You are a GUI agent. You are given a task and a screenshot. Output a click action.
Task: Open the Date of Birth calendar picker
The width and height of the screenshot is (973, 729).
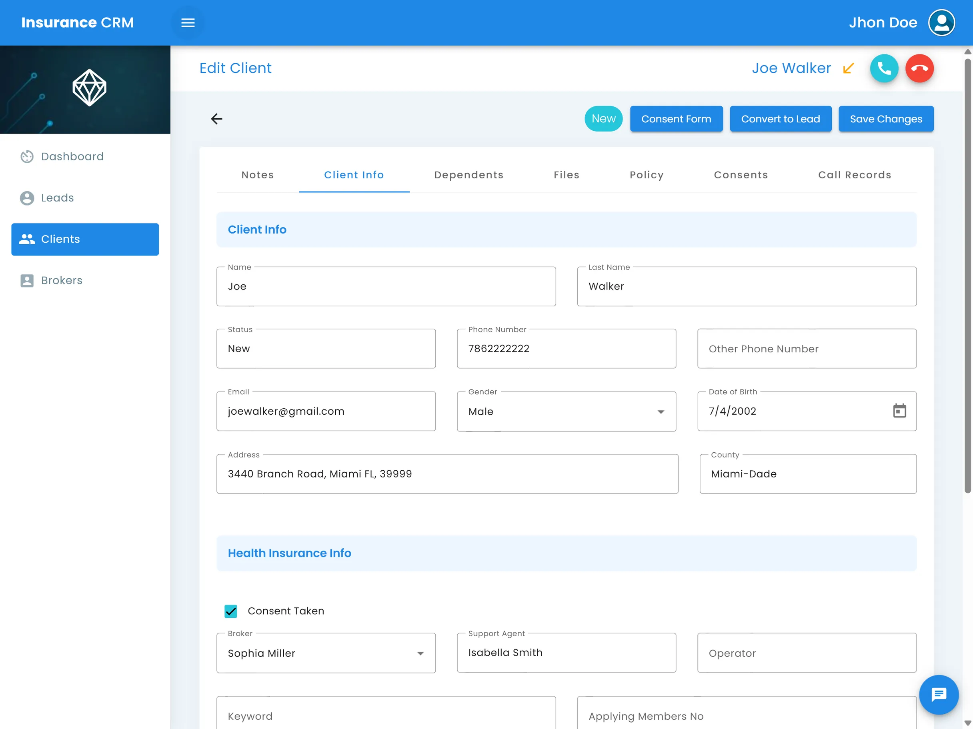[x=900, y=411]
